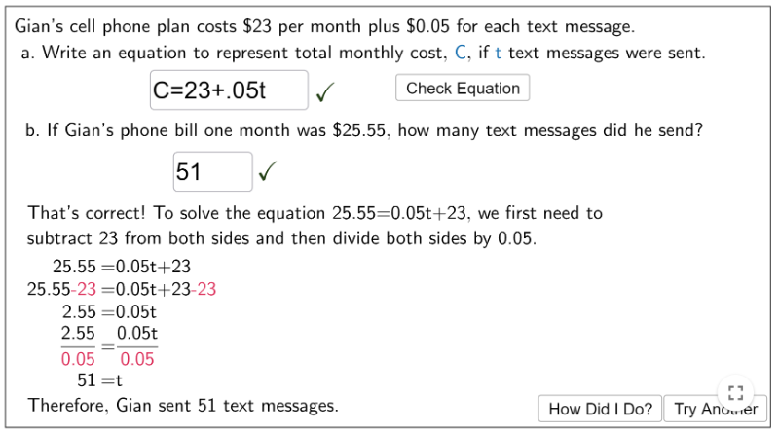The height and width of the screenshot is (432, 779).
Task: Load a new problem with Try Another
Action: [x=716, y=409]
